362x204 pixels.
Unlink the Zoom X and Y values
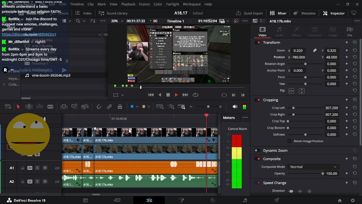(315, 50)
